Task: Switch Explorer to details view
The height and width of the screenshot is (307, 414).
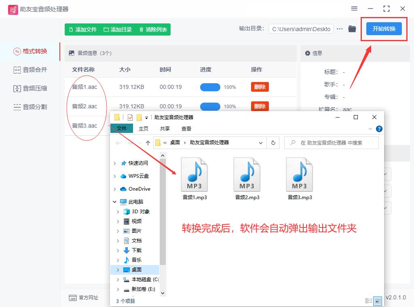Action: click(368, 300)
